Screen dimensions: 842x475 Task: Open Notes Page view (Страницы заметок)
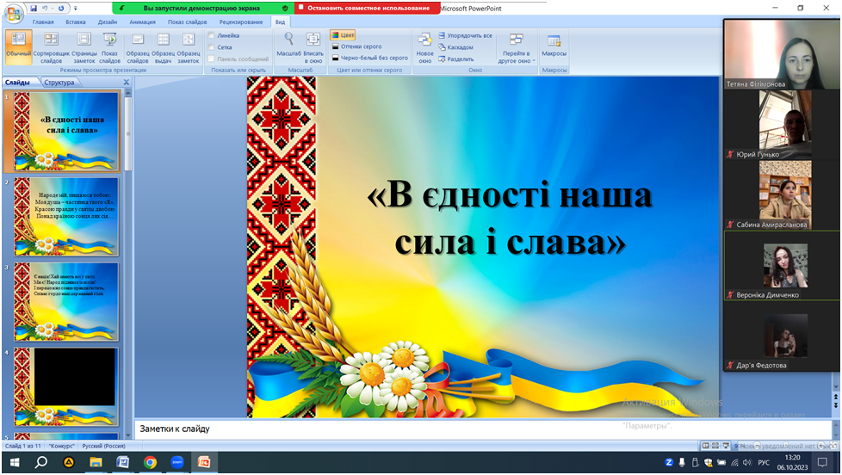(x=84, y=45)
